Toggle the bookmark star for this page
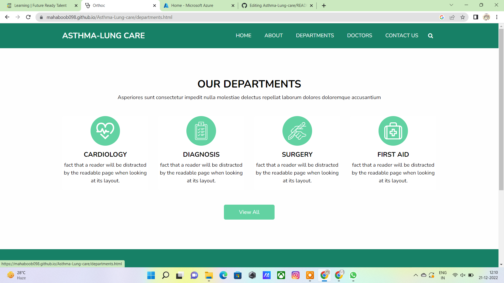 pyautogui.click(x=463, y=17)
